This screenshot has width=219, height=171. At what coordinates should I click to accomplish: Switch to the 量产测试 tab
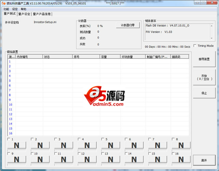coord(10,14)
